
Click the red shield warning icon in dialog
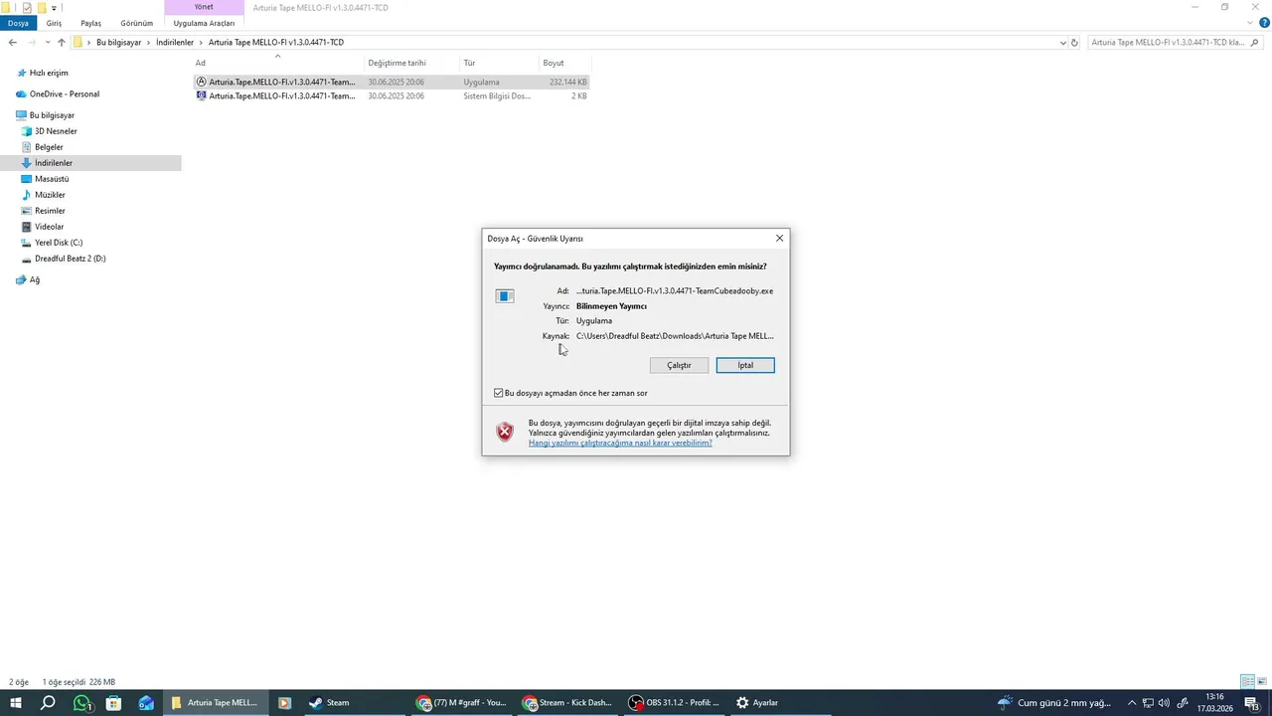(x=505, y=432)
